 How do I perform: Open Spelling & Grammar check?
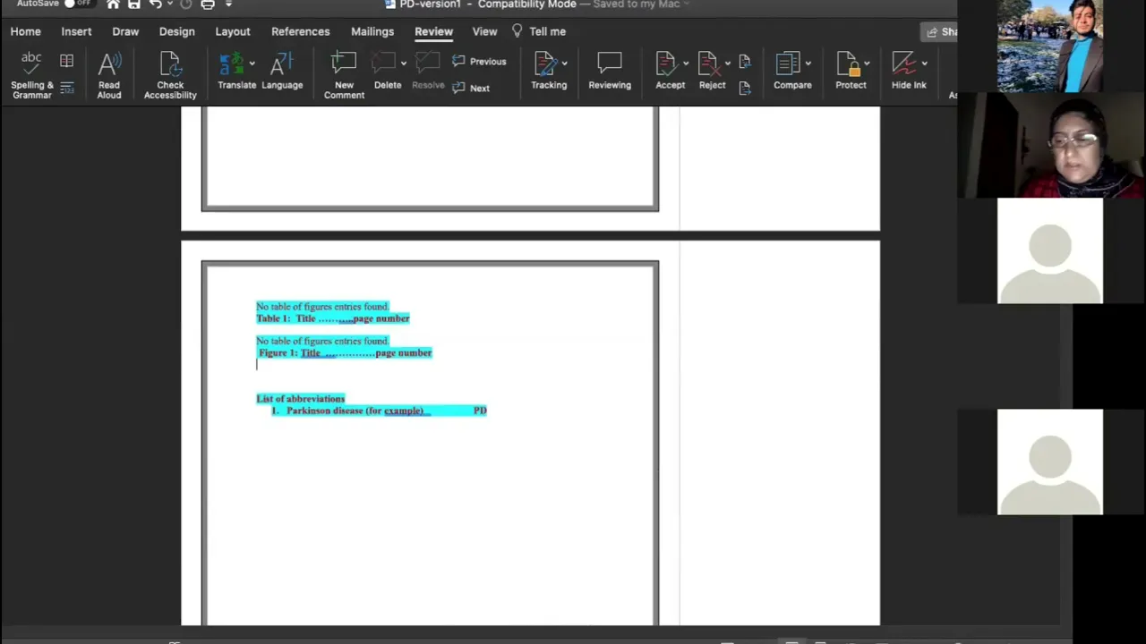click(31, 74)
